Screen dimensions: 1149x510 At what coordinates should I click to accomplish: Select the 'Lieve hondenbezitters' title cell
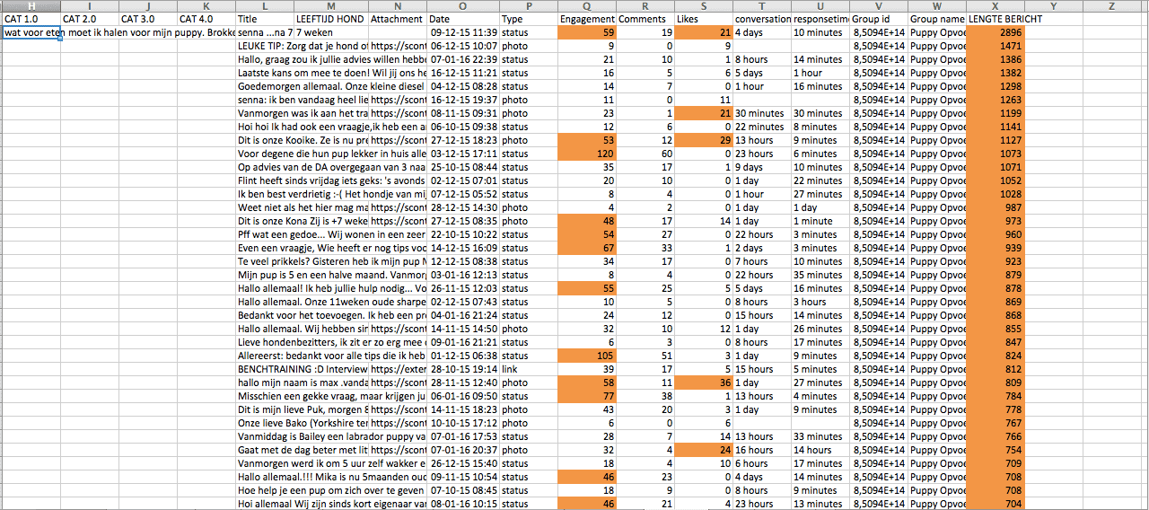(264, 343)
